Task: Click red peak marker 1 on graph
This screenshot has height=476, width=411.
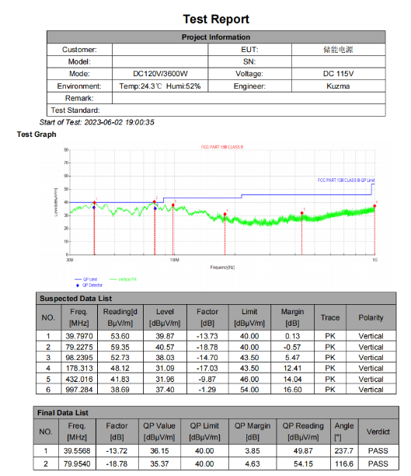Action: [x=94, y=202]
